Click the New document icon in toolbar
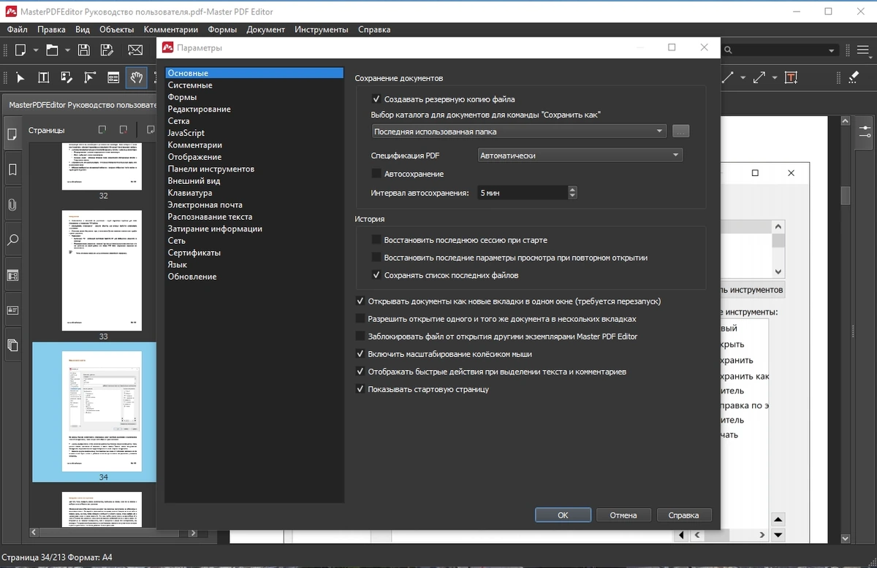The width and height of the screenshot is (877, 568). tap(20, 50)
